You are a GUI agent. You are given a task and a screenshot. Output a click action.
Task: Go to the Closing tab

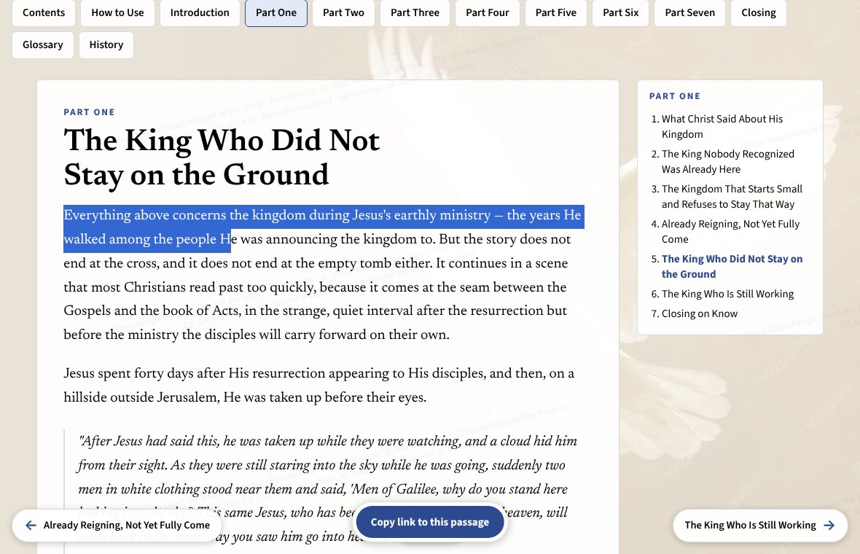(x=759, y=12)
